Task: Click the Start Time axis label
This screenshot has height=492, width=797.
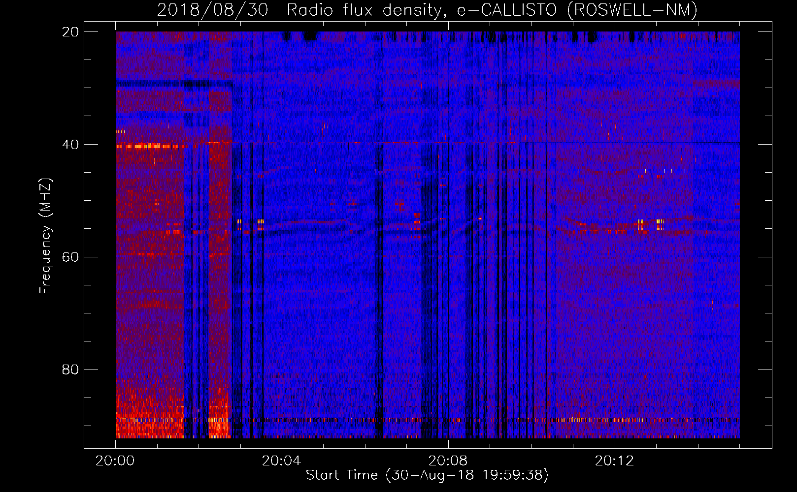Action: click(427, 475)
